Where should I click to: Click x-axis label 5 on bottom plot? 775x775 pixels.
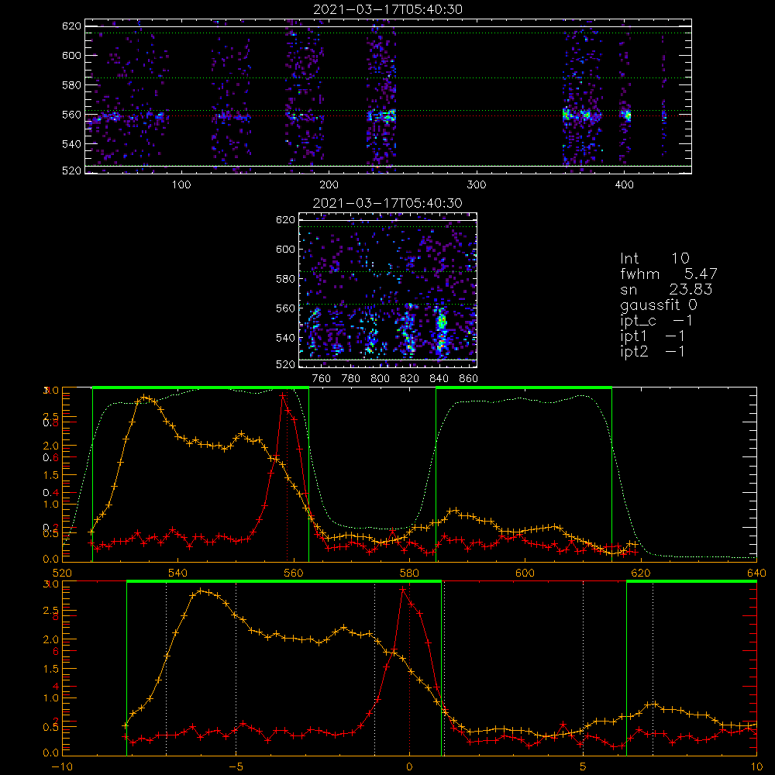click(584, 767)
